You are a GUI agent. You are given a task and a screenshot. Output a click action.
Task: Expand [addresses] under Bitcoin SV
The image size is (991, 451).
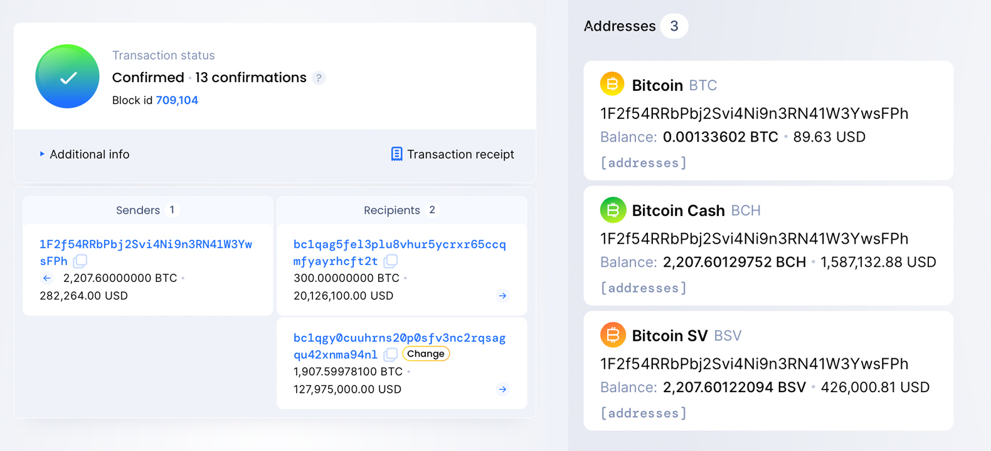[x=644, y=413]
